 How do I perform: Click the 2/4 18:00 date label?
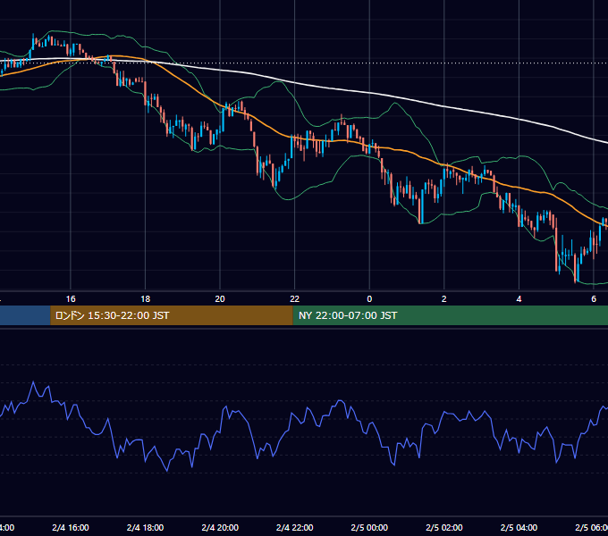pos(145,527)
